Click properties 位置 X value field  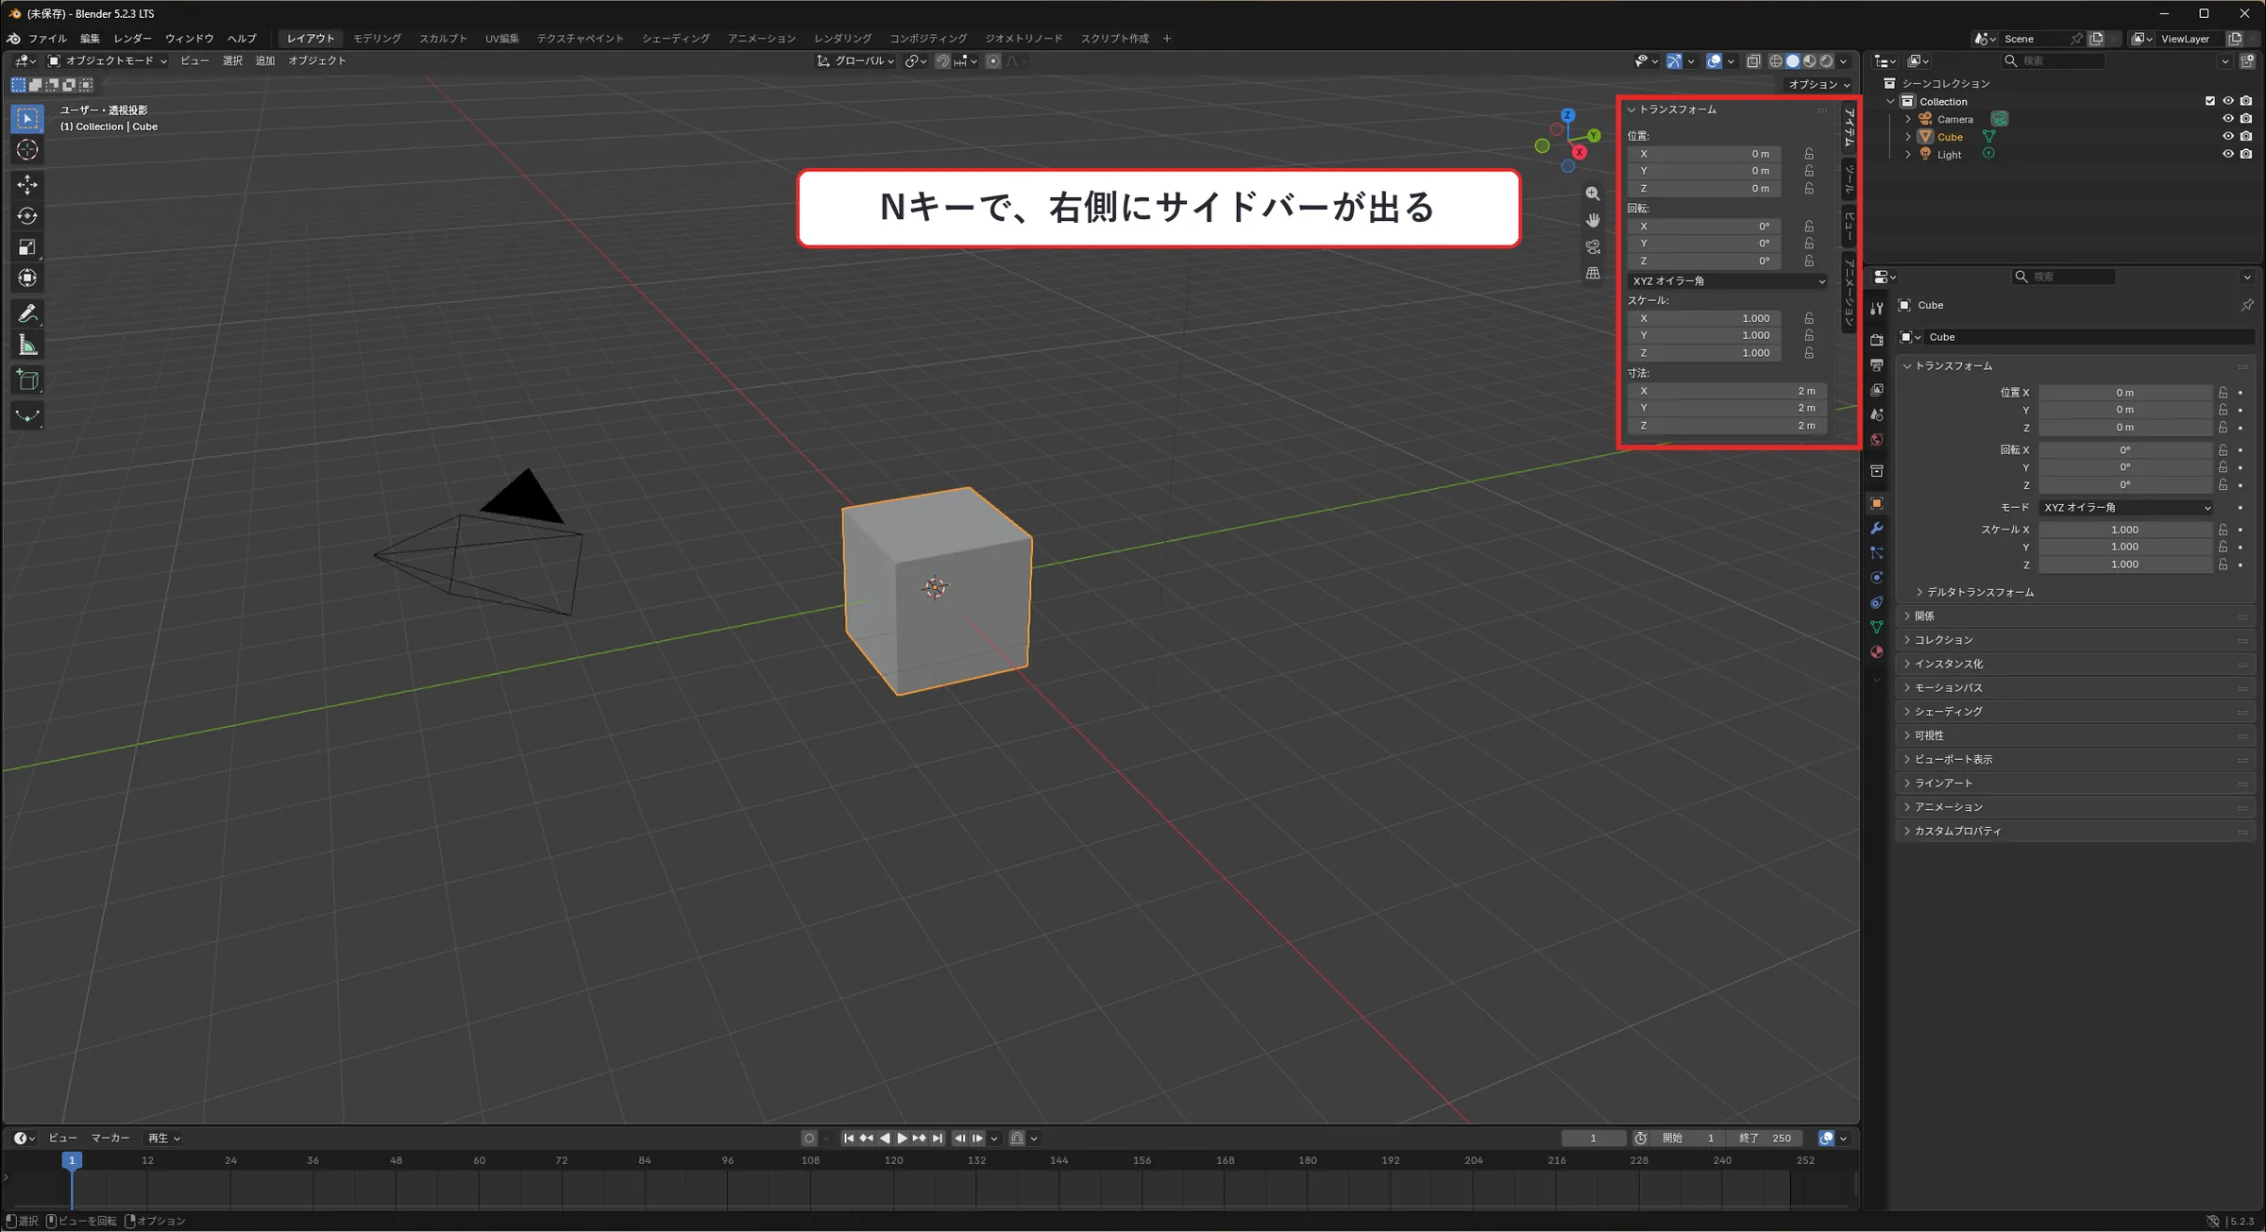tap(2124, 393)
